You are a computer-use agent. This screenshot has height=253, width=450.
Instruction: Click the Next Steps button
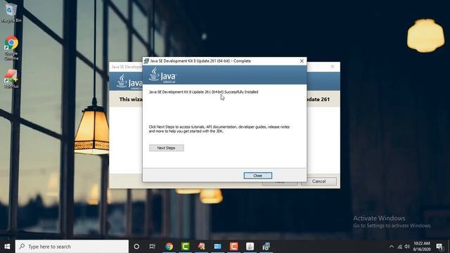click(166, 148)
